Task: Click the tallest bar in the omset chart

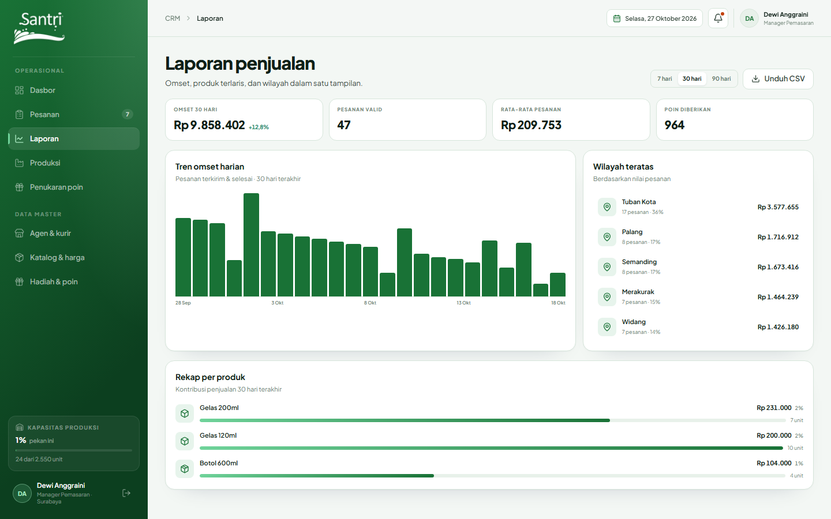Action: click(252, 245)
